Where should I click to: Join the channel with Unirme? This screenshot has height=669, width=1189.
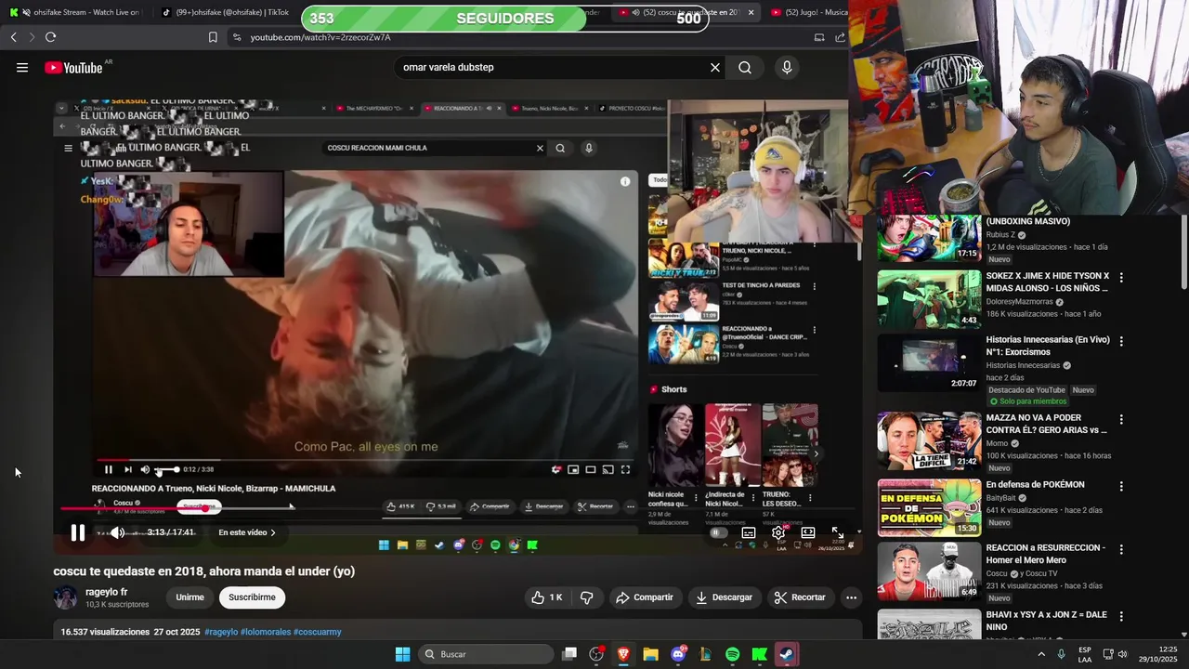189,597
